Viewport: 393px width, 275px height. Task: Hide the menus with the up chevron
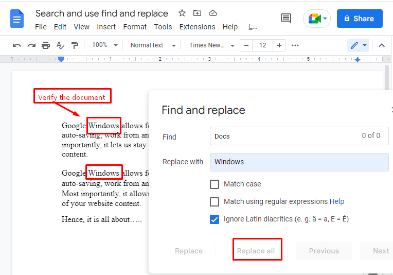pos(382,45)
